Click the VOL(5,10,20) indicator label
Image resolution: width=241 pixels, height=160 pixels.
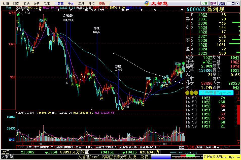pos(25,113)
